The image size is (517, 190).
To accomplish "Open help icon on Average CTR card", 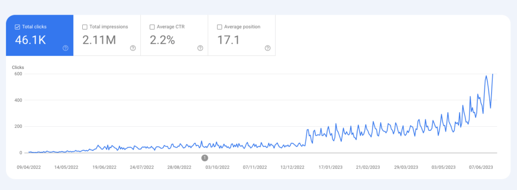I will (200, 48).
